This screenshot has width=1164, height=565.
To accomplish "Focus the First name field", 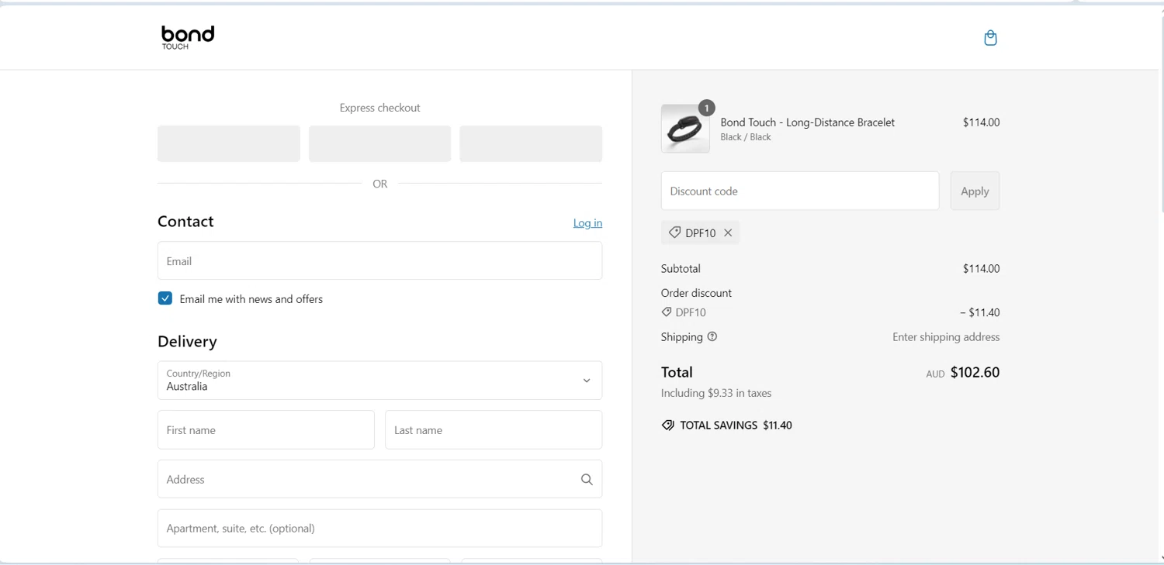I will coord(266,430).
